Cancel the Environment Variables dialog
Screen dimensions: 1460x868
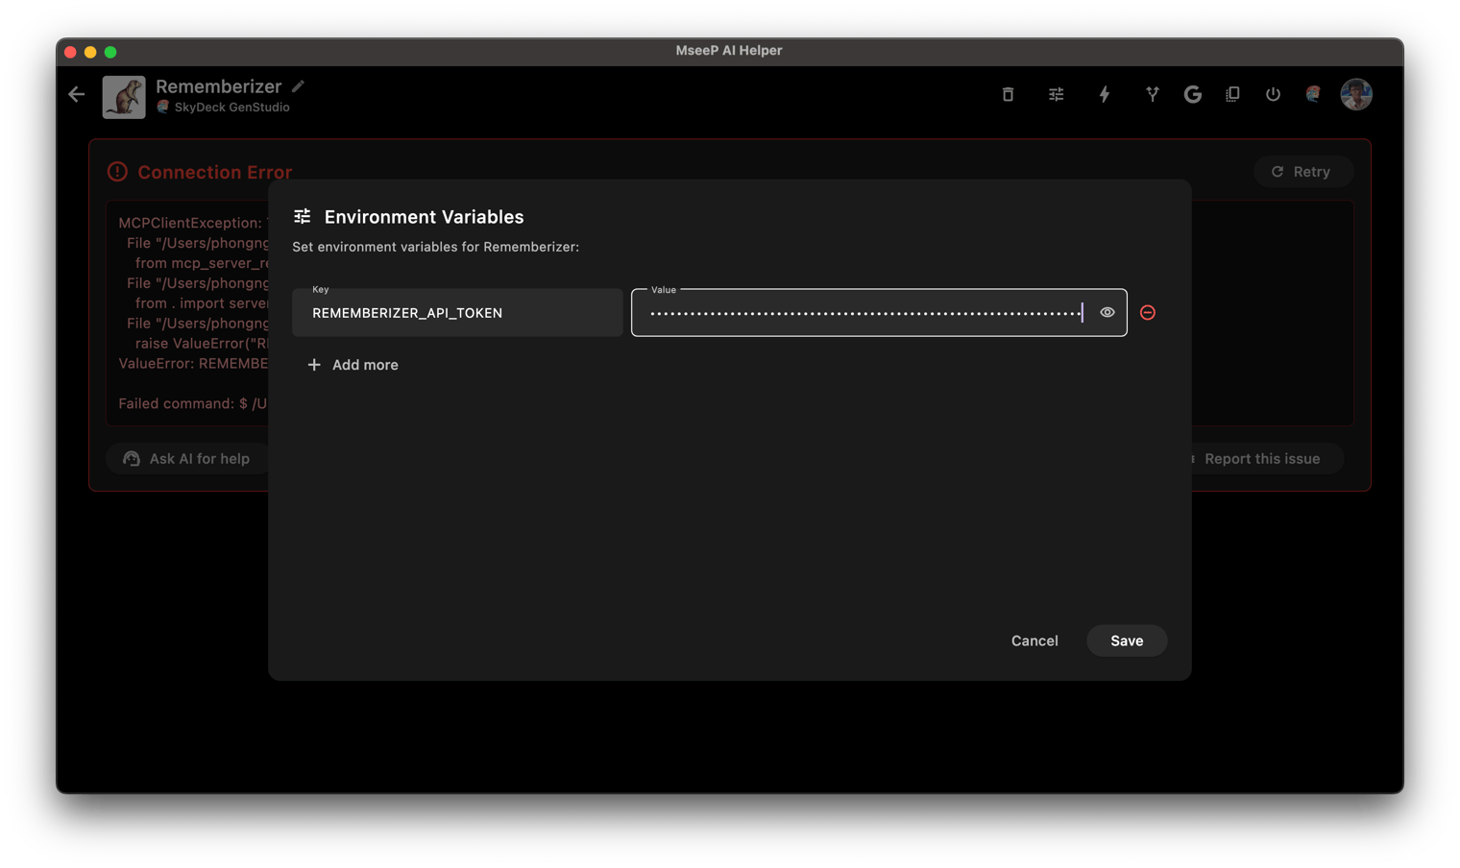point(1034,640)
